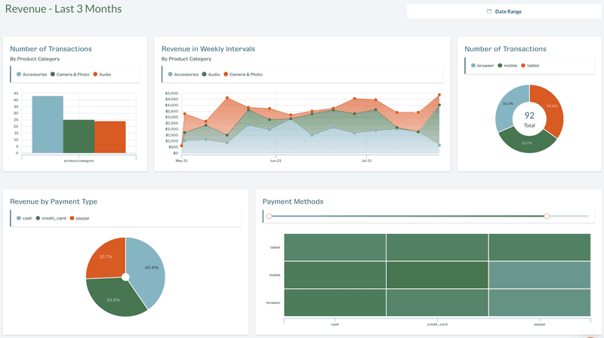Click the 'Payment Methods' title
This screenshot has height=338, width=604.
tap(293, 201)
